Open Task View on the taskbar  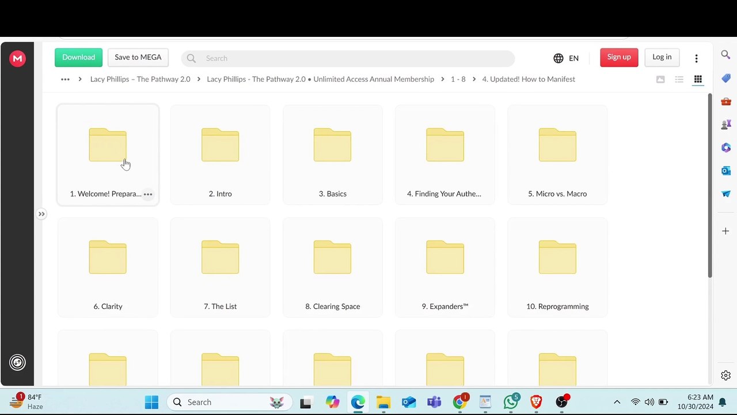tap(305, 402)
